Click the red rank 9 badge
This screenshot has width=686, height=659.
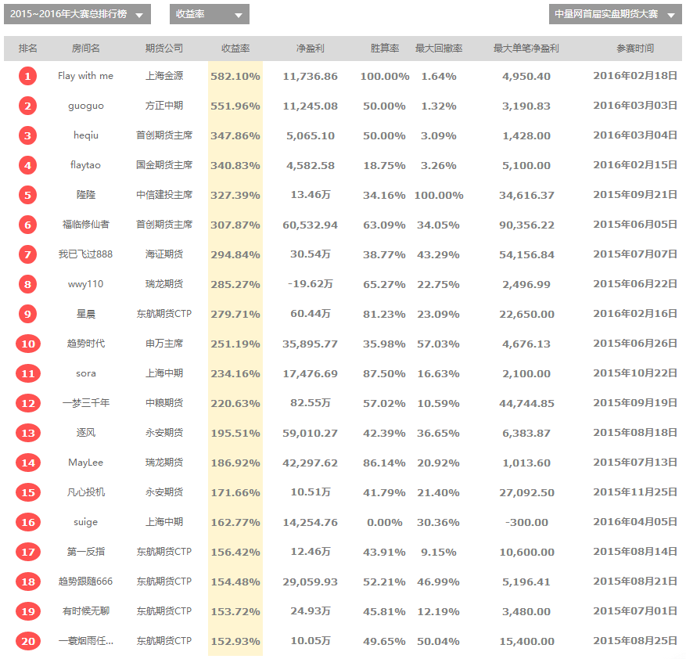click(x=27, y=315)
